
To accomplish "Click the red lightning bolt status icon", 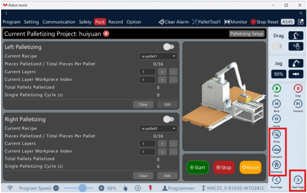I will (x=150, y=188).
